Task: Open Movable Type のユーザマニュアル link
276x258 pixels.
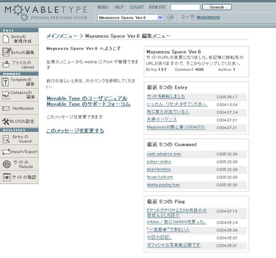Action: [87, 99]
